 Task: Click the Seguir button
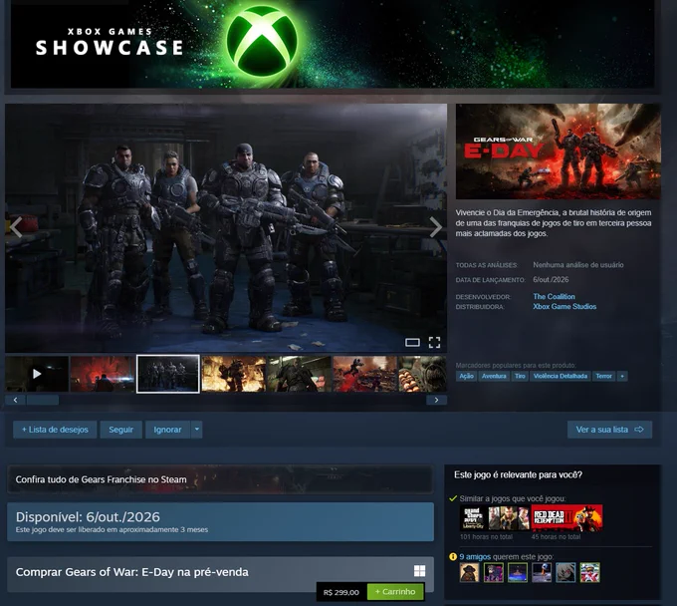point(120,430)
